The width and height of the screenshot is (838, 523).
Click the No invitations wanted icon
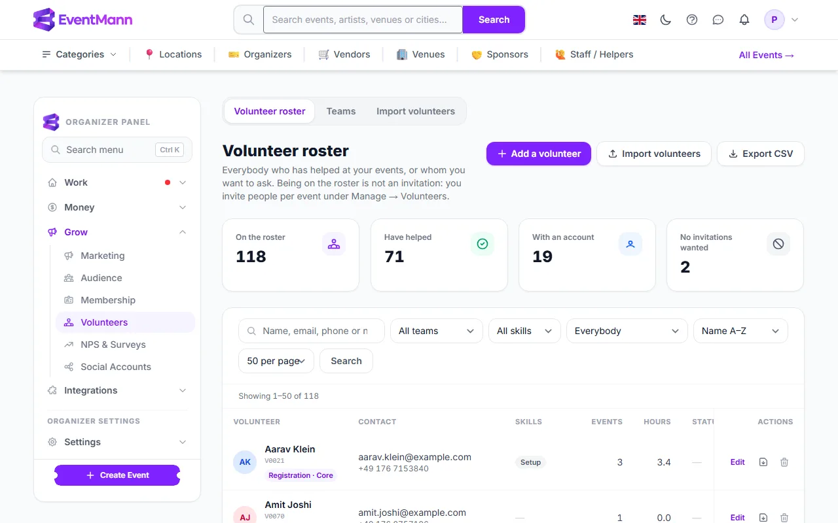[x=778, y=244]
